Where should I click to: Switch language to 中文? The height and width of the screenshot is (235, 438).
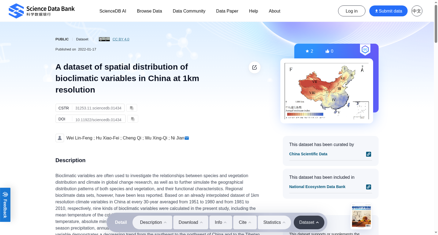(x=417, y=11)
